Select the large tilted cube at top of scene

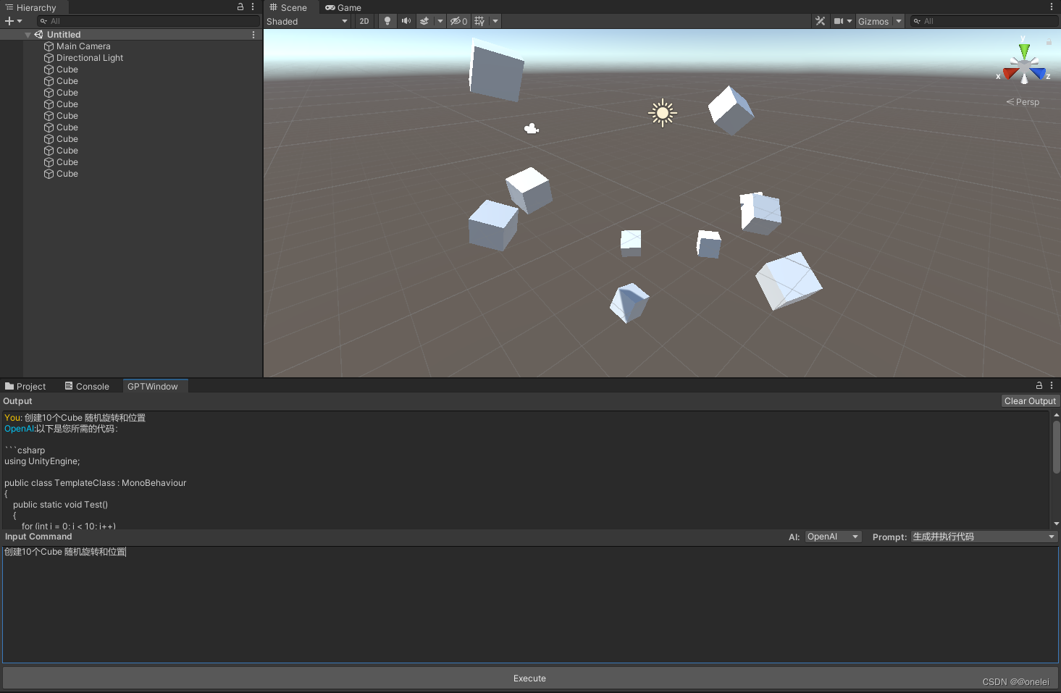pos(497,71)
